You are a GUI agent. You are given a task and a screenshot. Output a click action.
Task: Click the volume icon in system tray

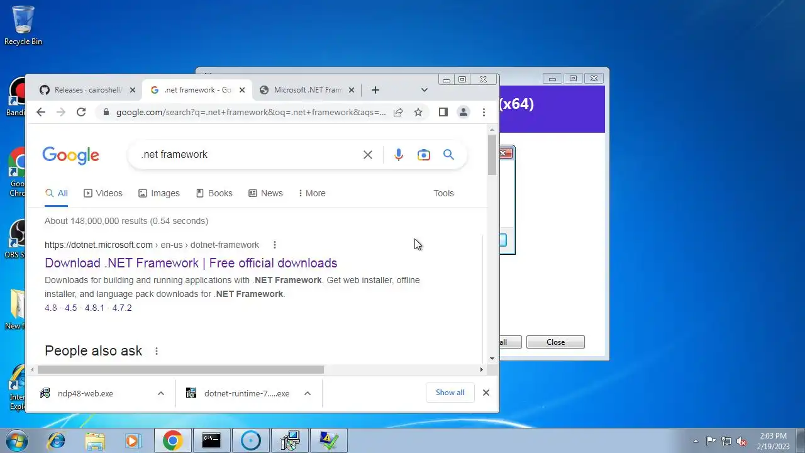pos(741,441)
